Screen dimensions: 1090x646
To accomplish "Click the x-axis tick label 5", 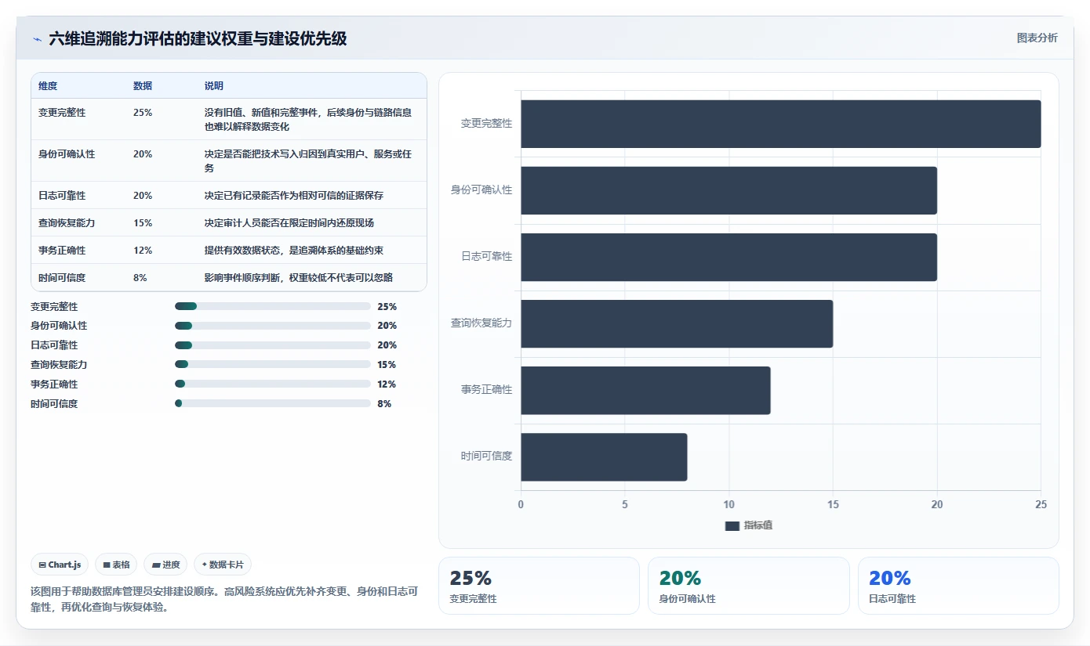I will click(x=625, y=505).
